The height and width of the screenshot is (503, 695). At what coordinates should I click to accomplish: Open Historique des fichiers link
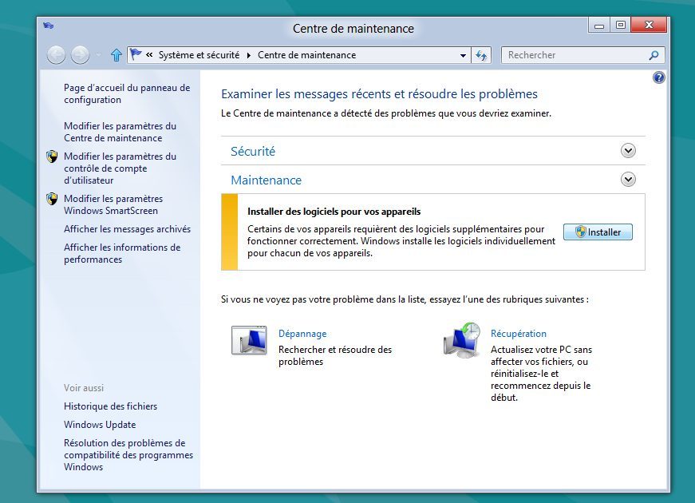(110, 406)
